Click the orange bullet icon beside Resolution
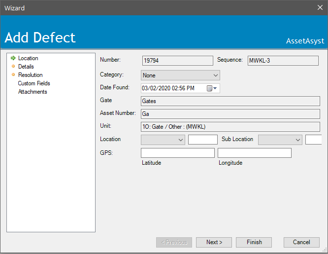Viewport: 328px width, 254px height. (x=13, y=75)
